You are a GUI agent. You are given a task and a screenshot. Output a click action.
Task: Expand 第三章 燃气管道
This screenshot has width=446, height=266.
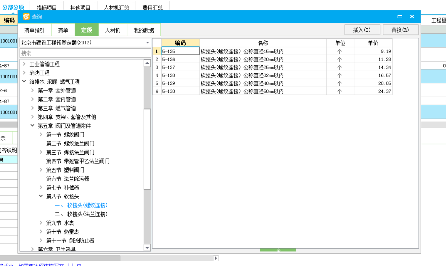[33, 108]
